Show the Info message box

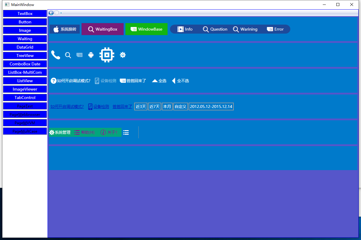(185, 29)
